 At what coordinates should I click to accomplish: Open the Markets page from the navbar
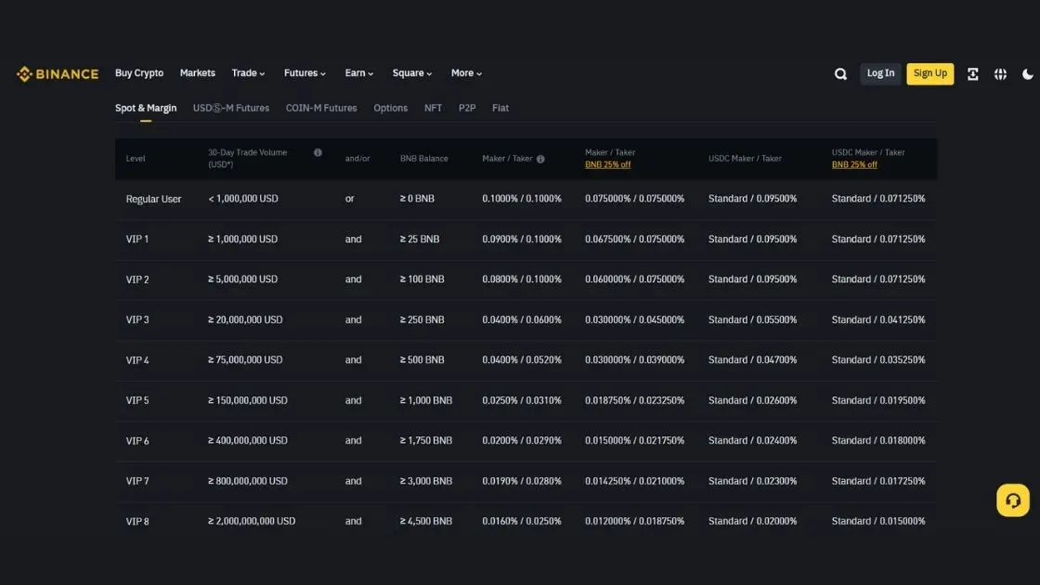197,72
